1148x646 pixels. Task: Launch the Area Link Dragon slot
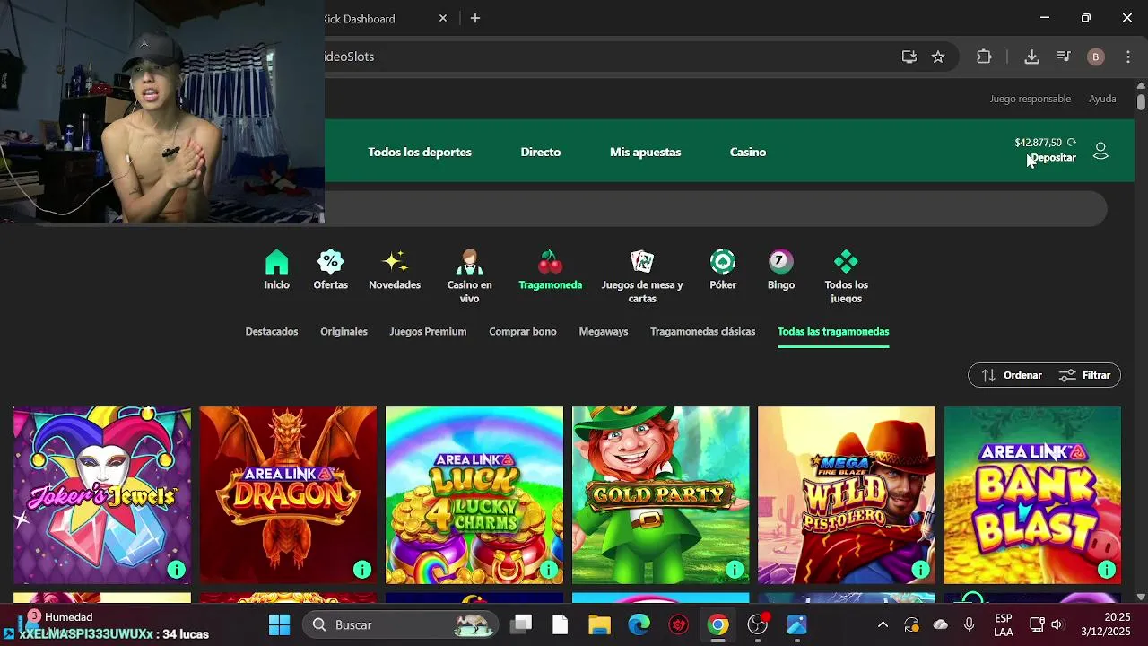coord(288,495)
